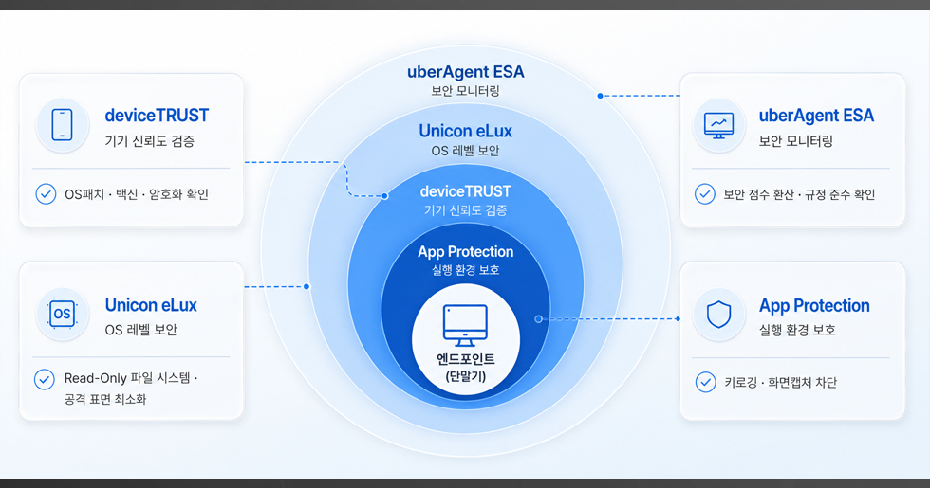The width and height of the screenshot is (930, 488).
Task: Click the App Protection title in the right card
Action: (814, 305)
